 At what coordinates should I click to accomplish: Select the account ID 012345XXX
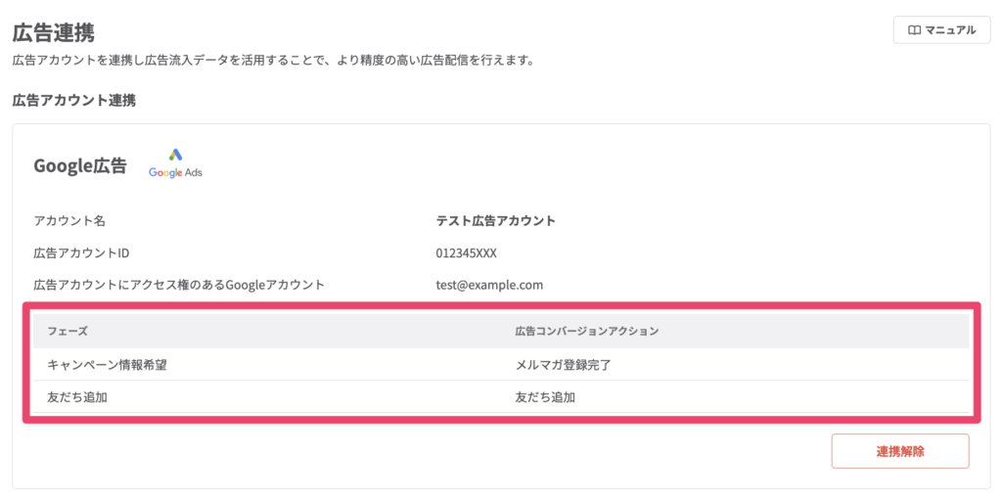pos(467,253)
